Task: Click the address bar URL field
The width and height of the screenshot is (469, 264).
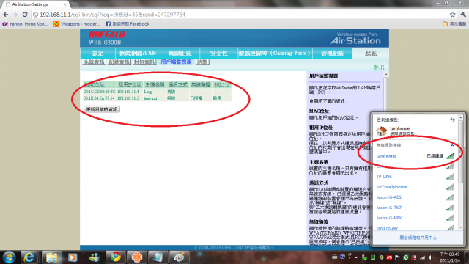Action: pos(240,15)
